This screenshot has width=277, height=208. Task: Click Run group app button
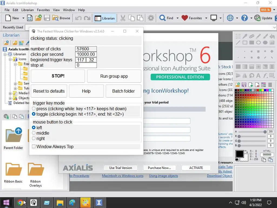114,76
